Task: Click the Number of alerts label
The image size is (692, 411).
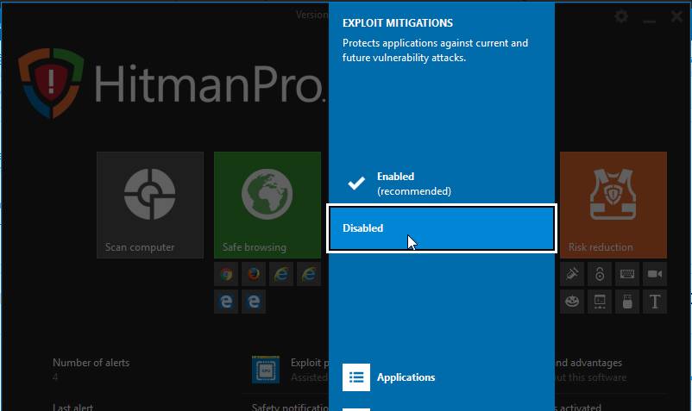Action: point(91,363)
